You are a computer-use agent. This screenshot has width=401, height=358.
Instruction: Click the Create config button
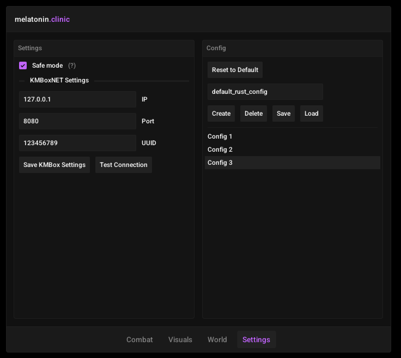(221, 114)
